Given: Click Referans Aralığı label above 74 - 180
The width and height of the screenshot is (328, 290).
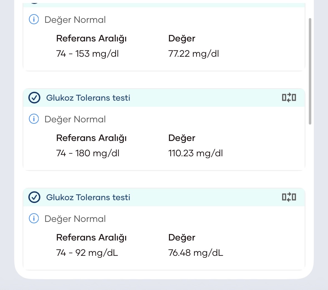Looking at the screenshot, I should pyautogui.click(x=91, y=138).
